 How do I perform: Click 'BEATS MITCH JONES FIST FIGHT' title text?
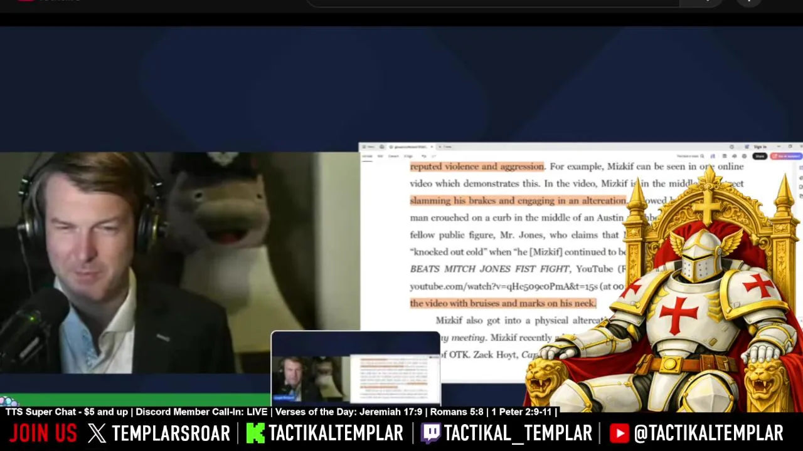489,269
